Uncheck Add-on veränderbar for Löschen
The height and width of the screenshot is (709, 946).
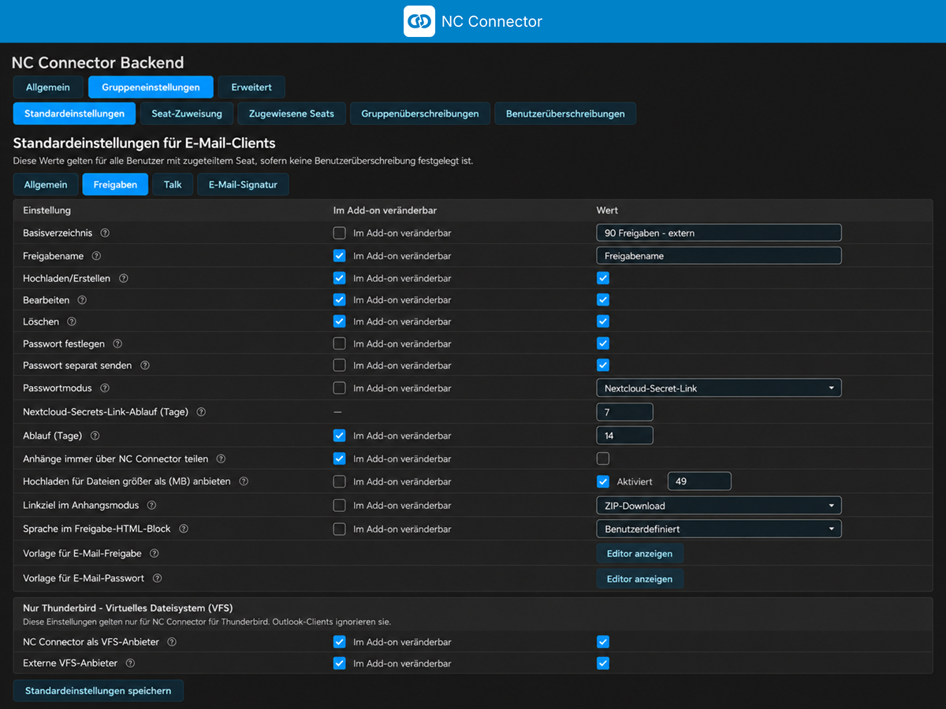point(340,321)
